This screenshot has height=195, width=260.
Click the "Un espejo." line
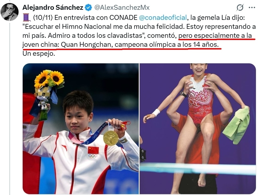39,54
